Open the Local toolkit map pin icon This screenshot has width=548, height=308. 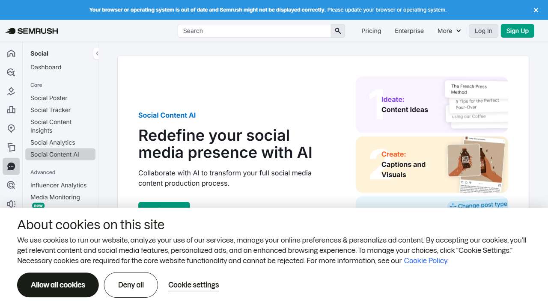click(x=11, y=129)
